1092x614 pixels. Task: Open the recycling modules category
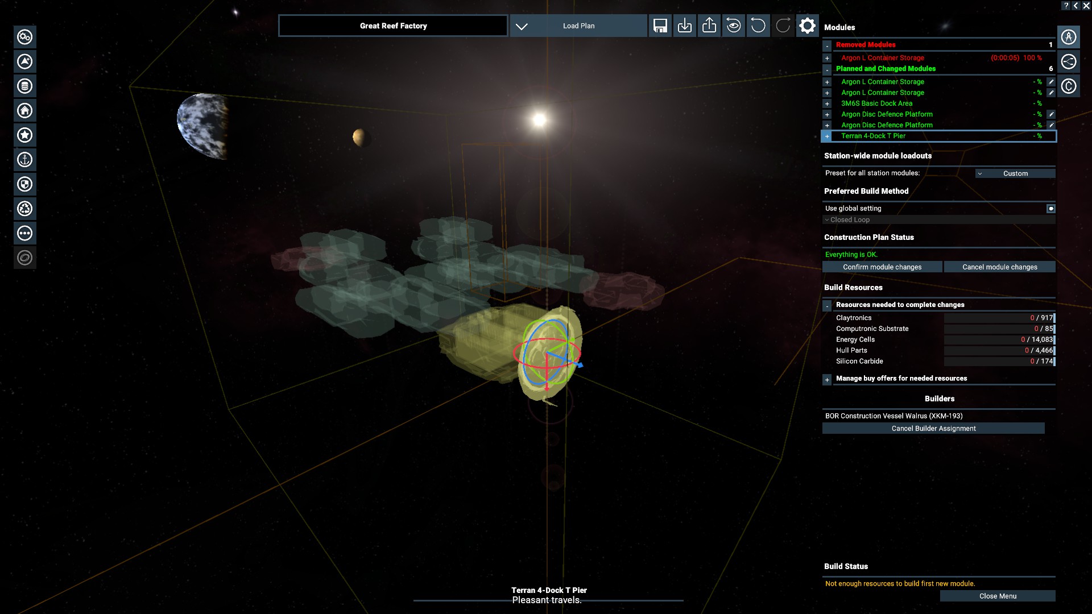[24, 209]
